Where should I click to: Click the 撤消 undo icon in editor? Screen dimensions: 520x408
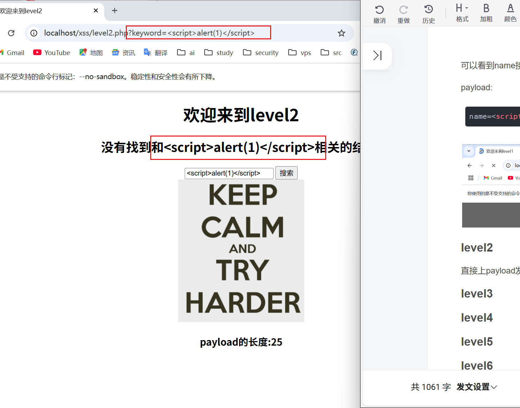pyautogui.click(x=380, y=14)
